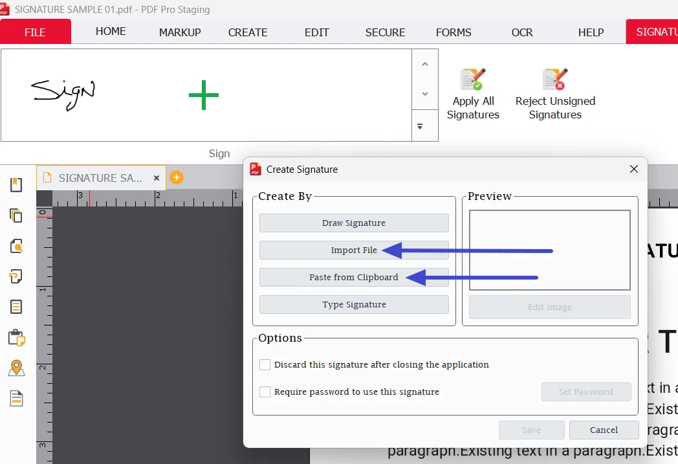Expand the signature gallery list

click(x=420, y=126)
